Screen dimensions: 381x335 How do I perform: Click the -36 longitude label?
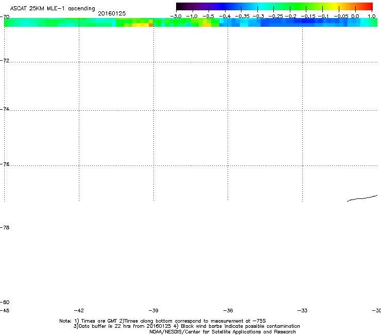(x=228, y=310)
